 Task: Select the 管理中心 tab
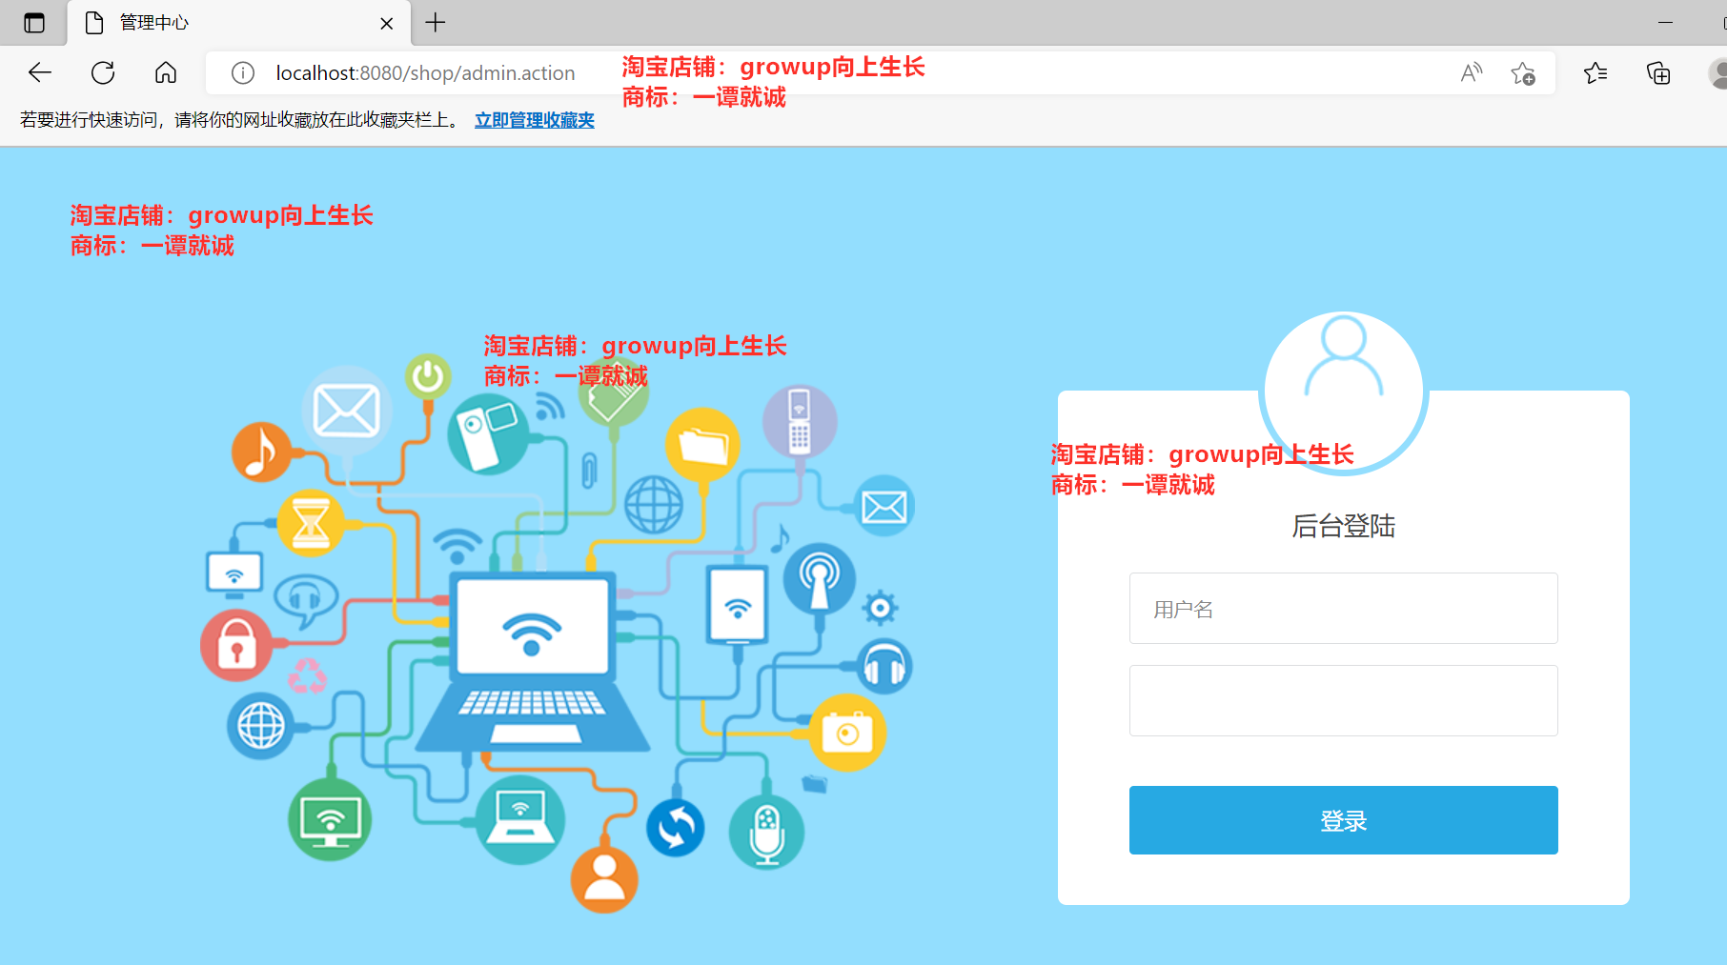click(x=239, y=23)
